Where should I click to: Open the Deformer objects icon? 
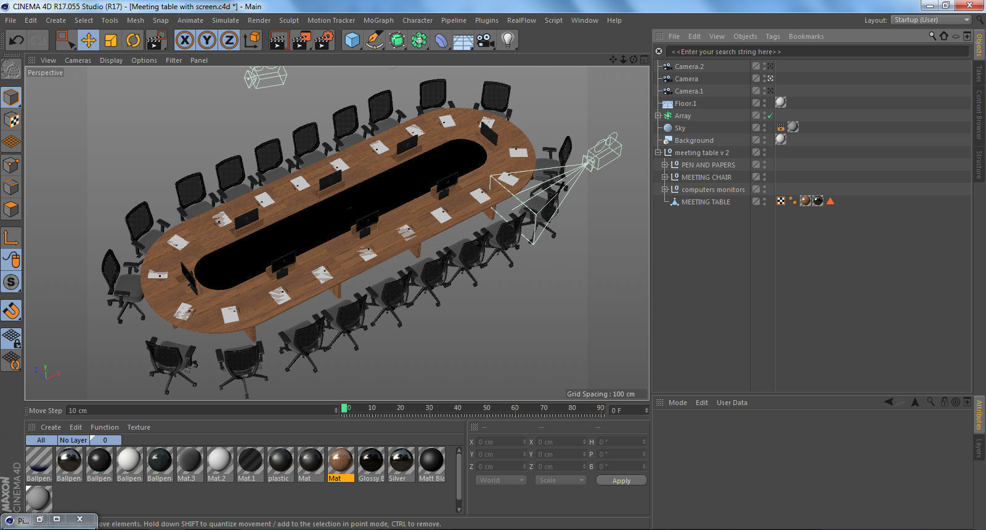click(441, 41)
